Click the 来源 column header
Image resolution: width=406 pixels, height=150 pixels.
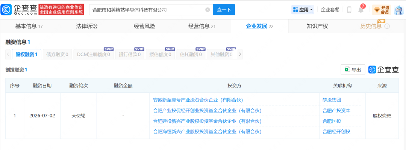[382, 86]
